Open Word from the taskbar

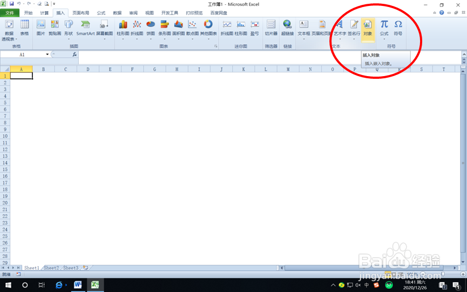click(x=78, y=285)
